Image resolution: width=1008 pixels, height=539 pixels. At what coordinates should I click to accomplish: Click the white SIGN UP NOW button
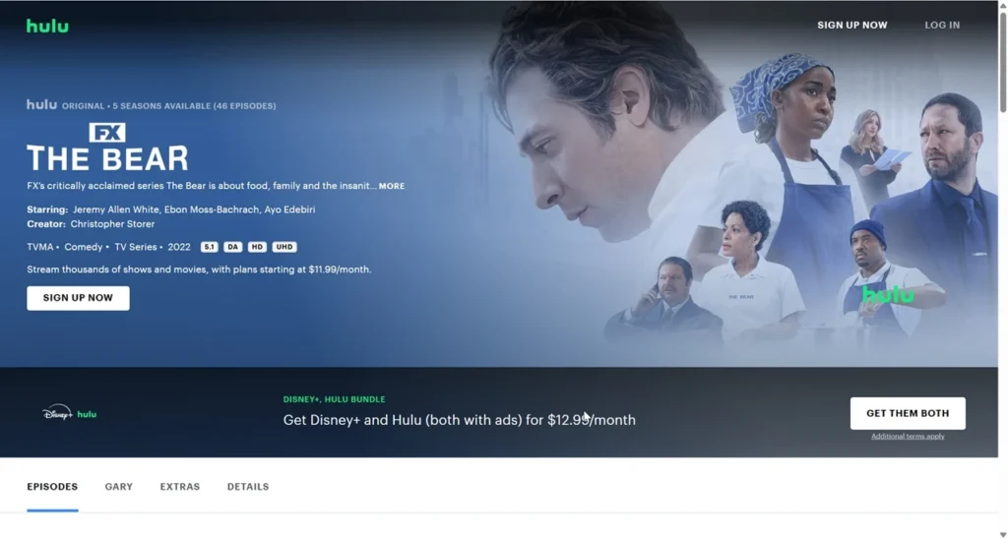(78, 298)
